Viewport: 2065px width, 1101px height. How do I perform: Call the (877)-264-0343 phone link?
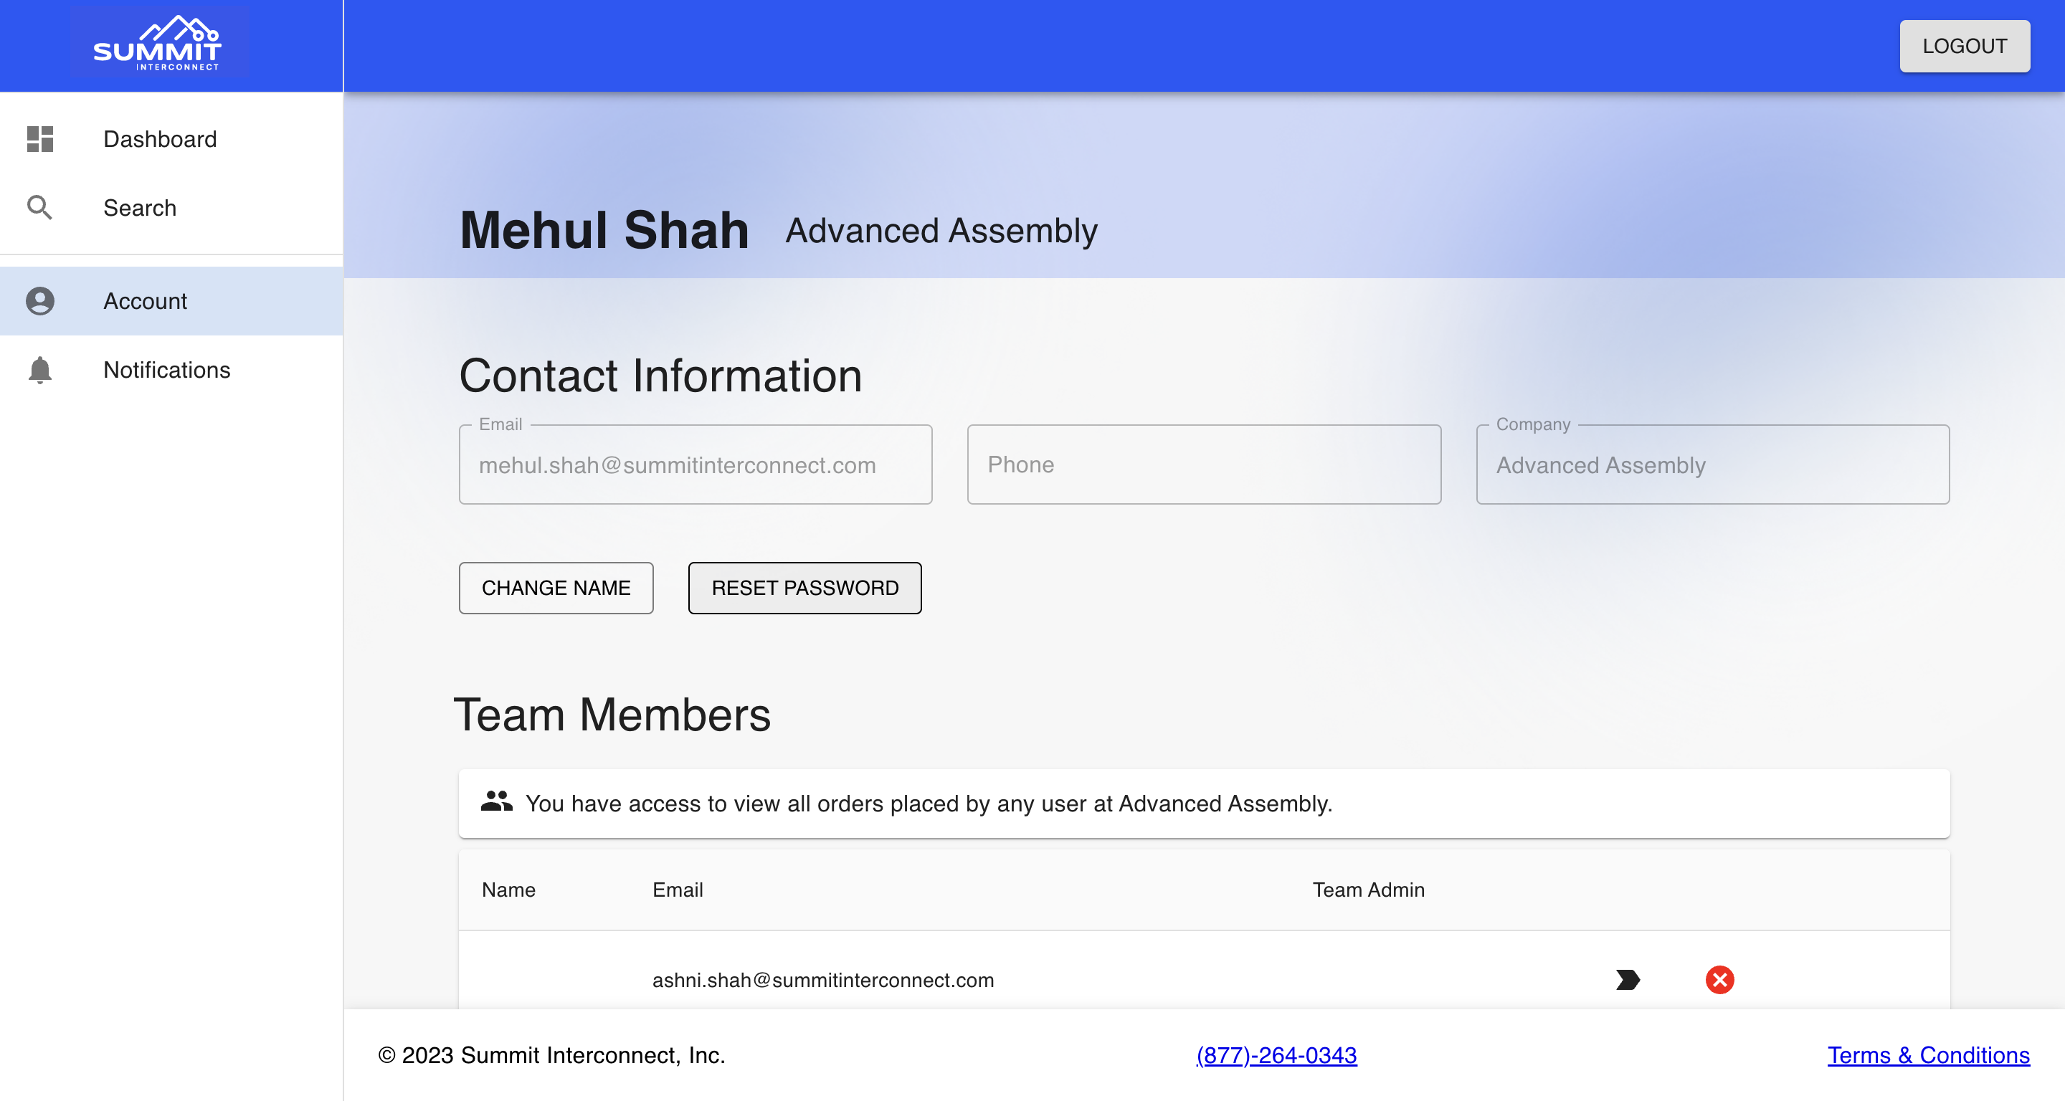1276,1054
